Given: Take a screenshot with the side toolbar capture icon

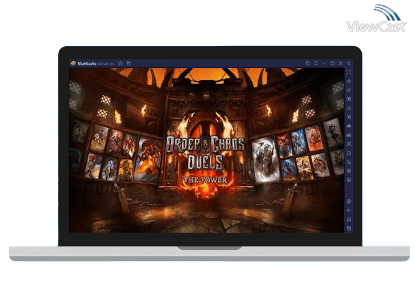Looking at the screenshot, I should 349,144.
